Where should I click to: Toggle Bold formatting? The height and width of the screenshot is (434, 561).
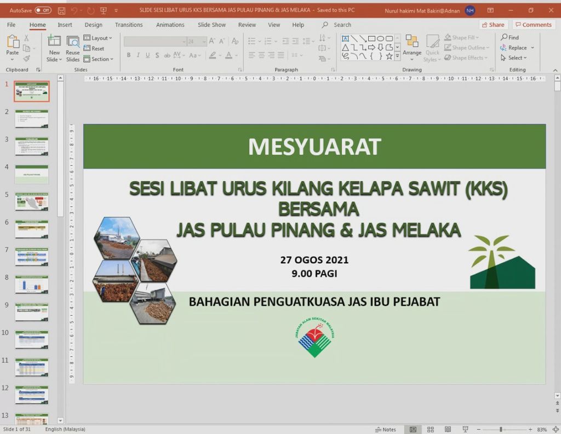pos(128,55)
